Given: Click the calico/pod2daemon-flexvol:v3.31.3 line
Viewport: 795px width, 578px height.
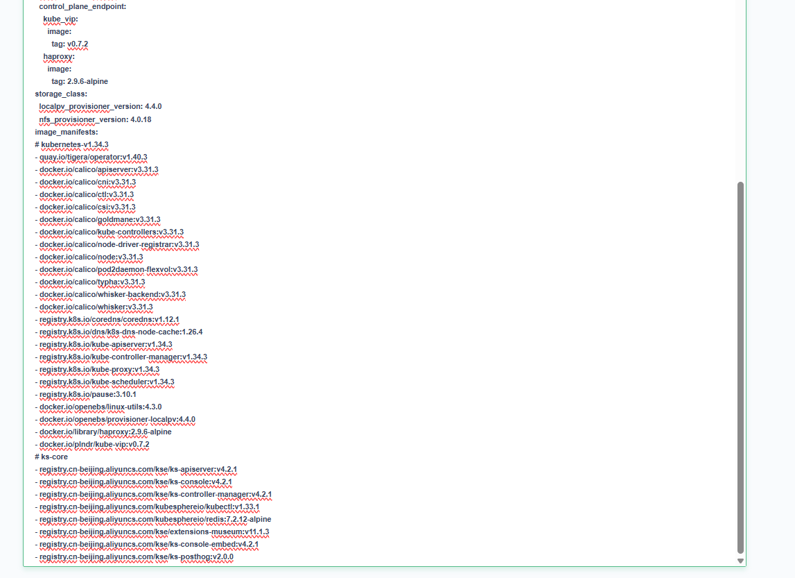Looking at the screenshot, I should pos(118,269).
